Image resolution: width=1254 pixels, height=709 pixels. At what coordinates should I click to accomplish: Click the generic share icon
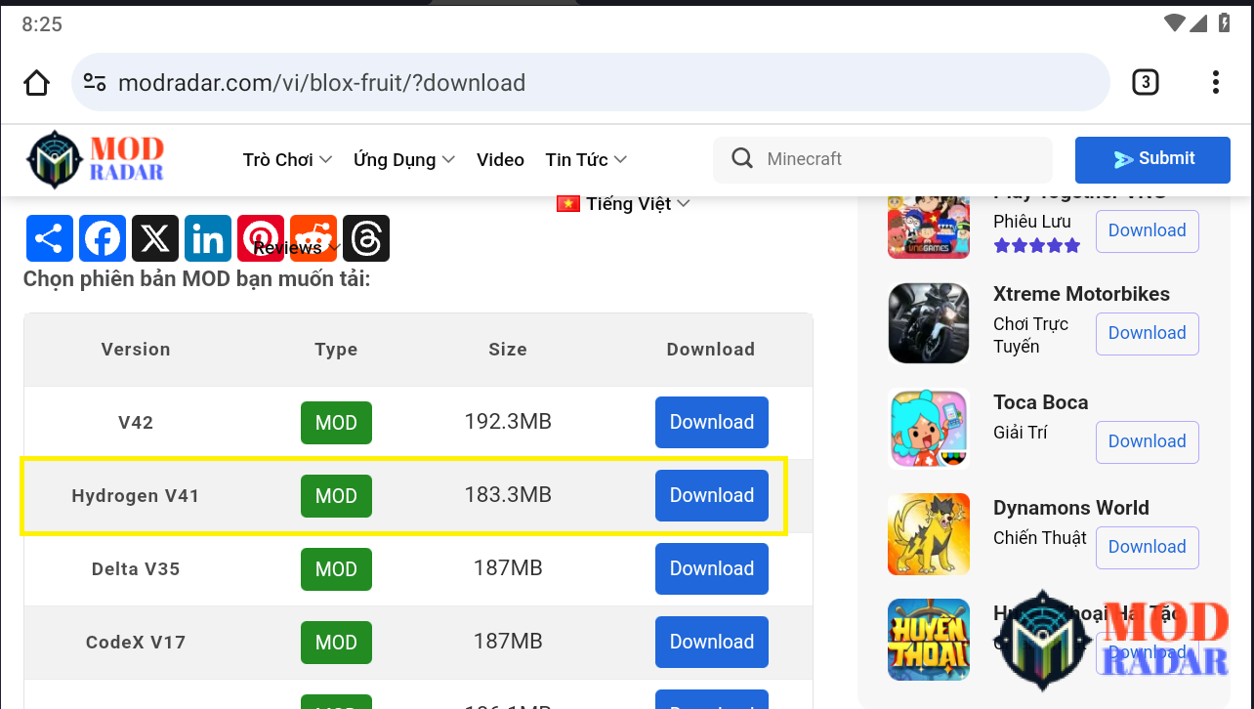coord(50,238)
